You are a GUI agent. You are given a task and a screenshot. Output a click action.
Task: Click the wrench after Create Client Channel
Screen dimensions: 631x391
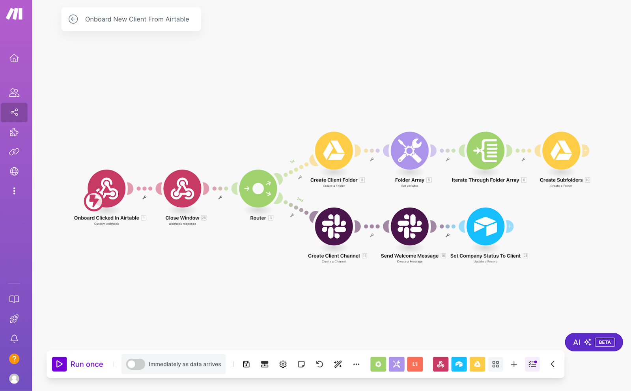click(x=372, y=235)
